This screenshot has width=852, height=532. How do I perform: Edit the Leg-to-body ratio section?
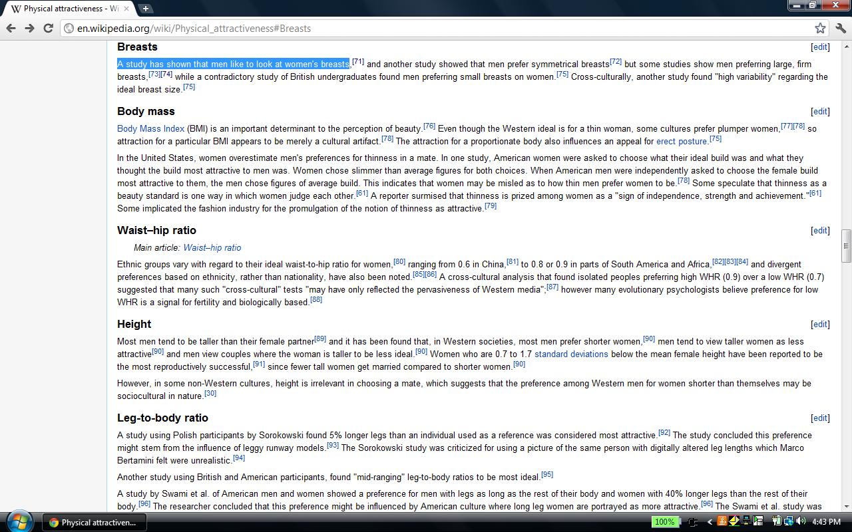(820, 418)
